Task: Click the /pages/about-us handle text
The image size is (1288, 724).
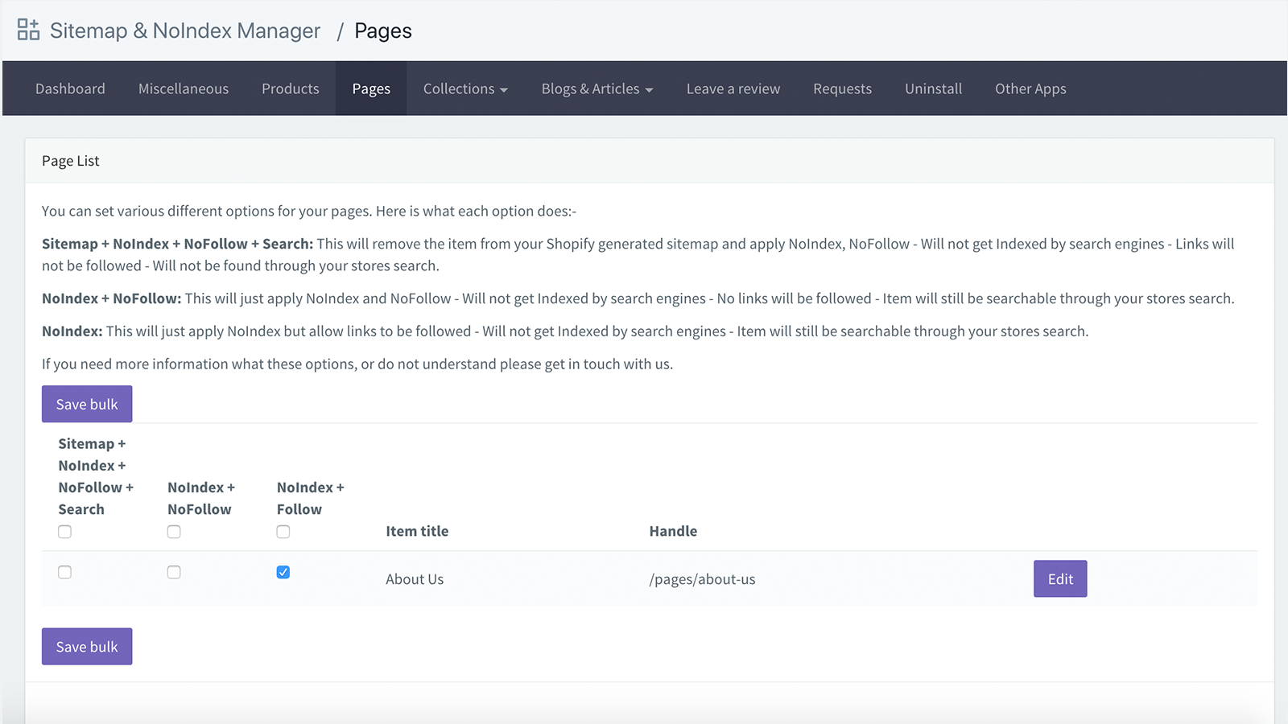Action: pyautogui.click(x=702, y=578)
